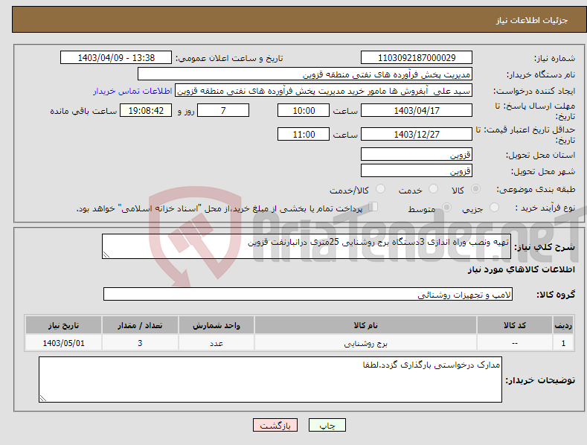Click the request number field 1103092187000029
587x445 pixels.
tap(417, 58)
